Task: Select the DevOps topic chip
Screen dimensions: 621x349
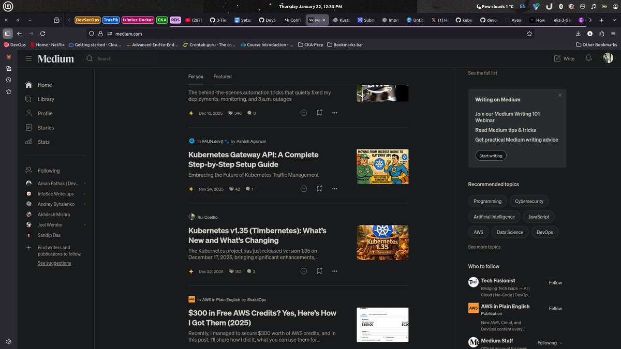Action: point(545,232)
